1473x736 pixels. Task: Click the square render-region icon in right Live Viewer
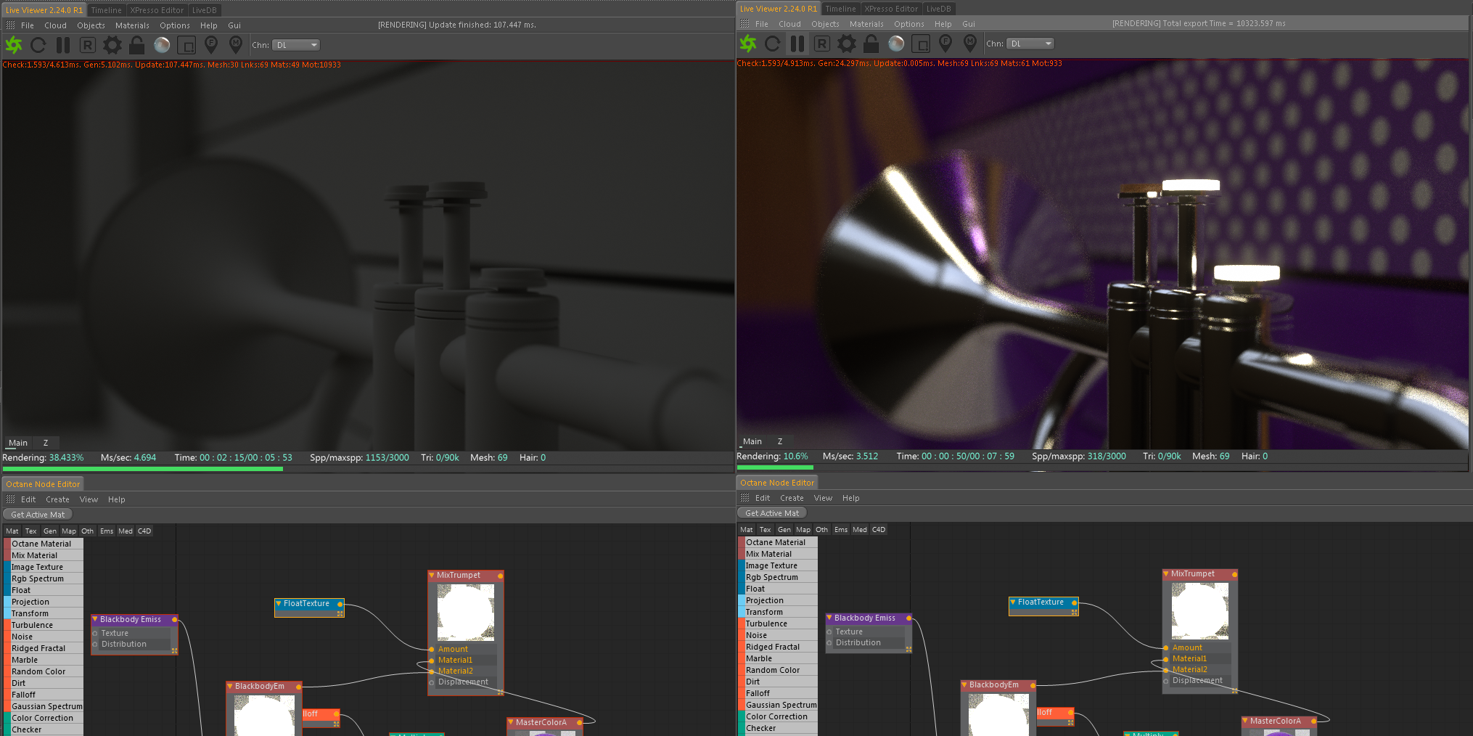(921, 44)
